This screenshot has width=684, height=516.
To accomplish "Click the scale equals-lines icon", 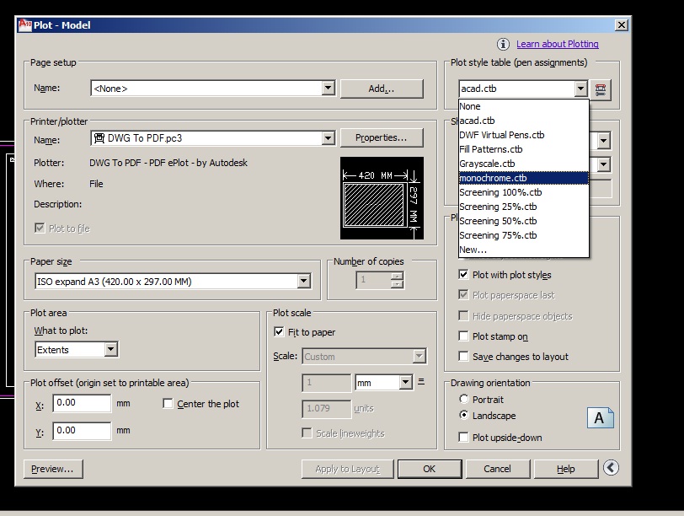I will coord(421,382).
